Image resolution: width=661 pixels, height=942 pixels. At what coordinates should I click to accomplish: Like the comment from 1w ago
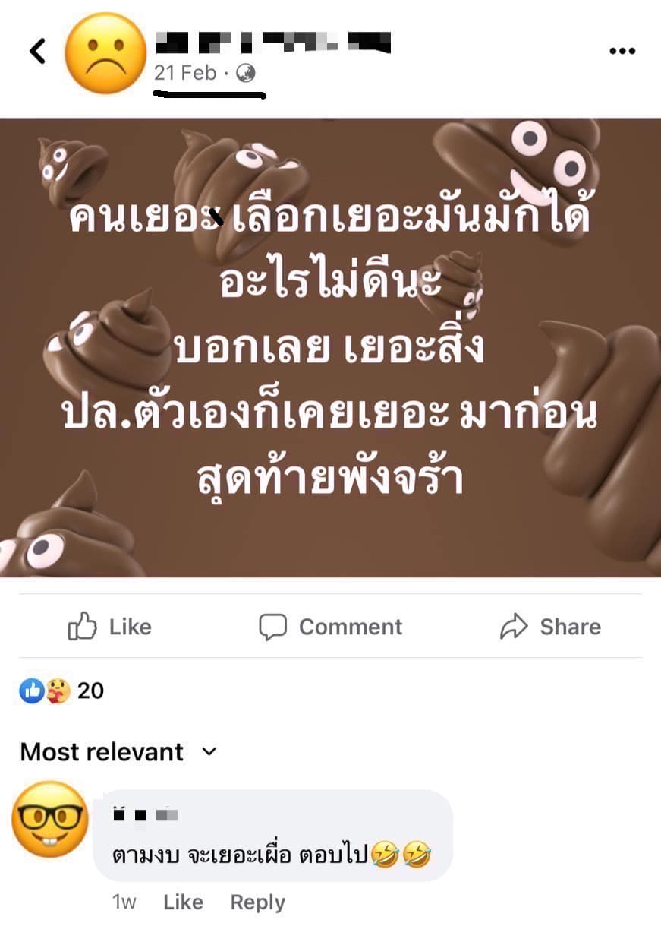click(x=183, y=902)
